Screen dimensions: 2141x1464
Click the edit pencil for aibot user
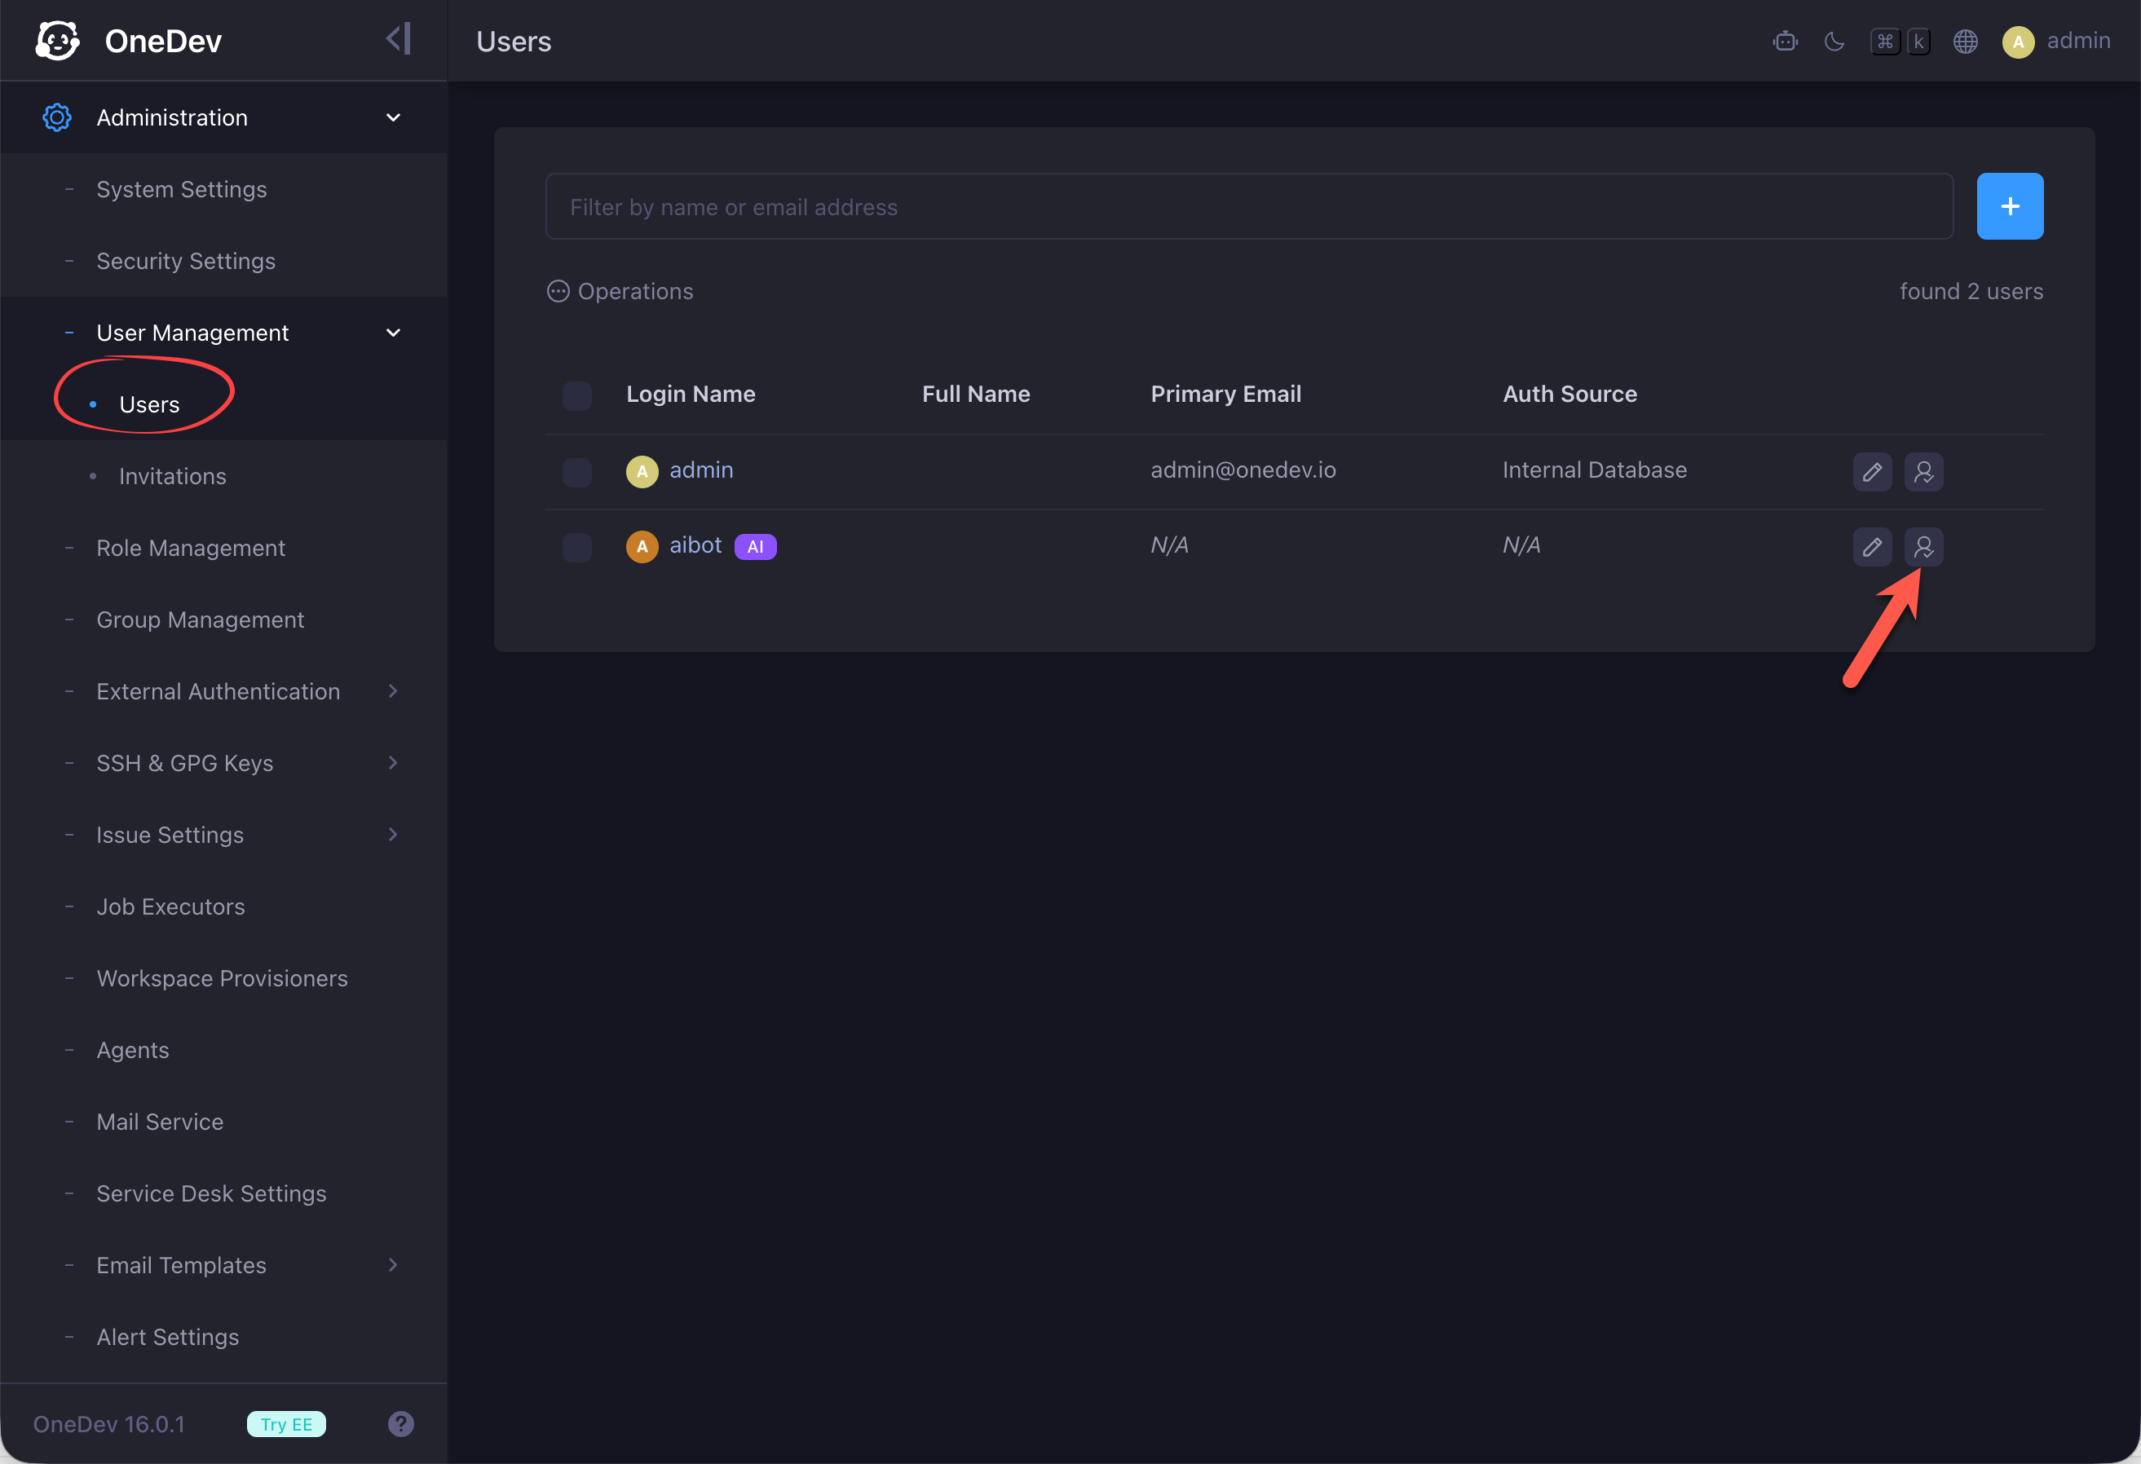coord(1872,547)
